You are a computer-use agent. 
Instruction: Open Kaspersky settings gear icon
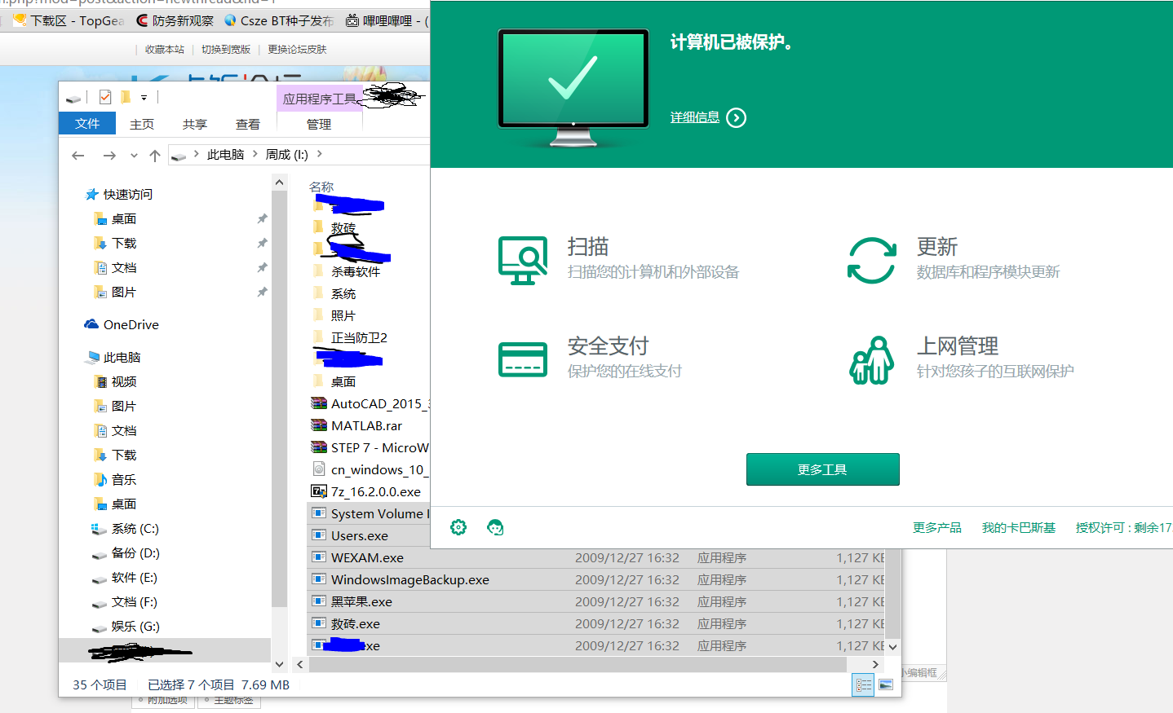tap(458, 527)
